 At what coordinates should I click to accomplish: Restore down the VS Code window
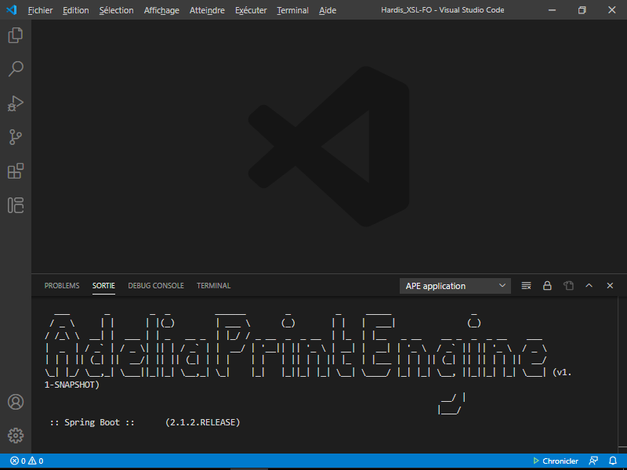[582, 10]
